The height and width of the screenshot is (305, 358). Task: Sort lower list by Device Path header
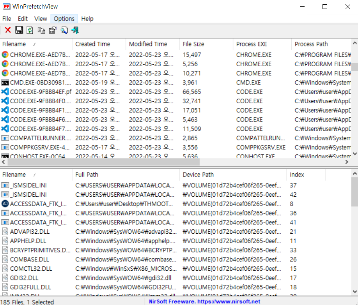pos(233,175)
